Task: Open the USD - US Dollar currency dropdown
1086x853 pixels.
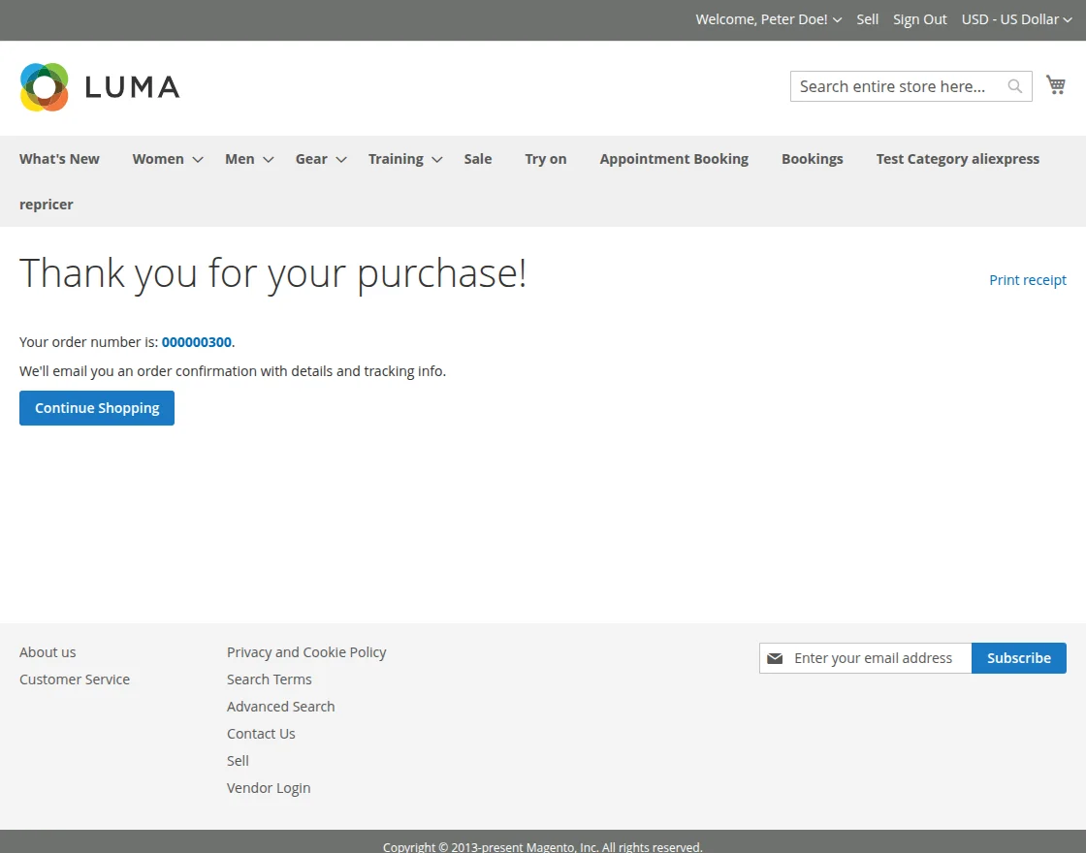Action: coord(1016,19)
